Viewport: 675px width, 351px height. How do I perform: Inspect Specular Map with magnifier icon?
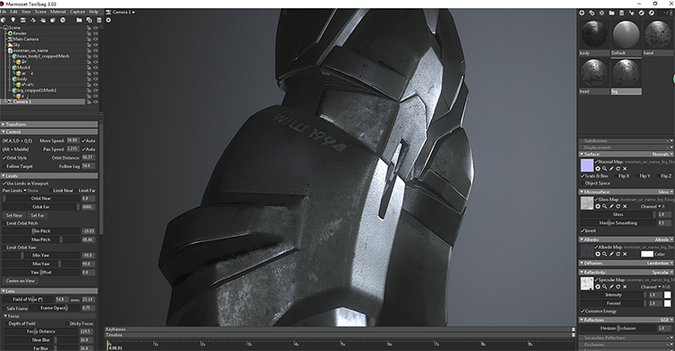coord(605,287)
